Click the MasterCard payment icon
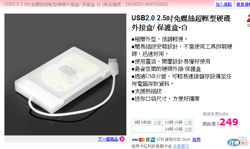 142,140
